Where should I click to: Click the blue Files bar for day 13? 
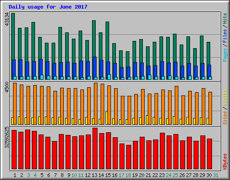[x=95, y=67]
